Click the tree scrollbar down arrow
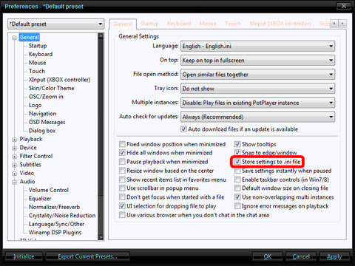 [x=101, y=237]
